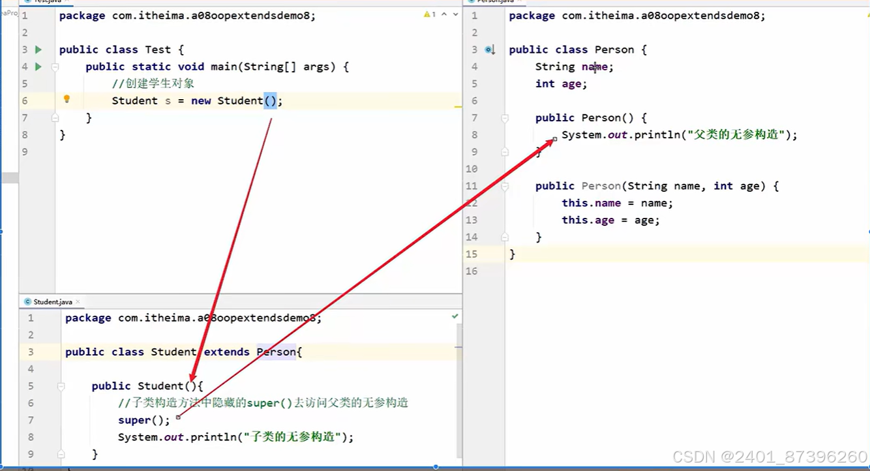Go to next highlighted error arrow

pos(455,14)
